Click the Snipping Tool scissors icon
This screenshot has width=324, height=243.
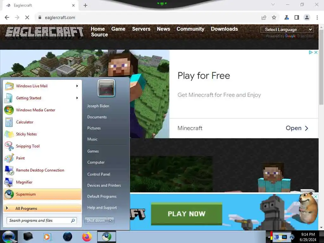tap(9, 146)
